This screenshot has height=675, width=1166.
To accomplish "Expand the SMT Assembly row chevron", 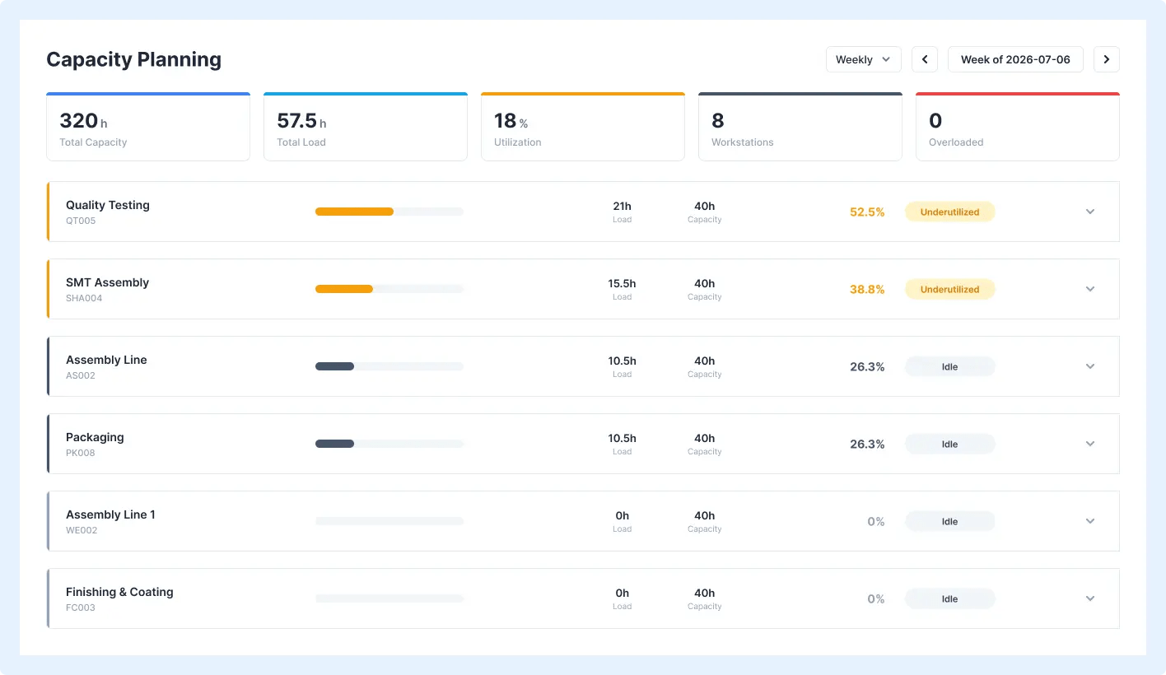I will point(1090,289).
